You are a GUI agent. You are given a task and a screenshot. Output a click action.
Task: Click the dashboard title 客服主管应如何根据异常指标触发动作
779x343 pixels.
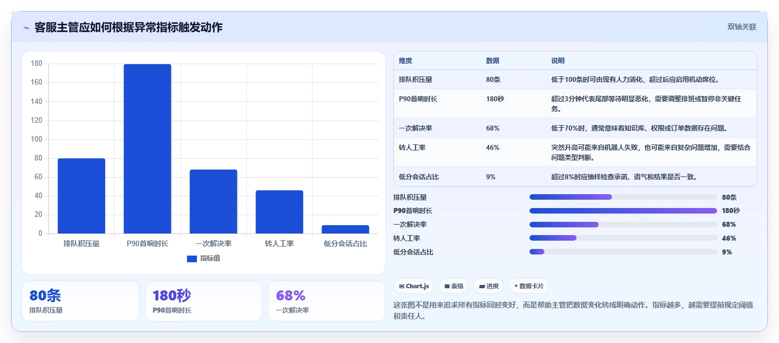(128, 27)
